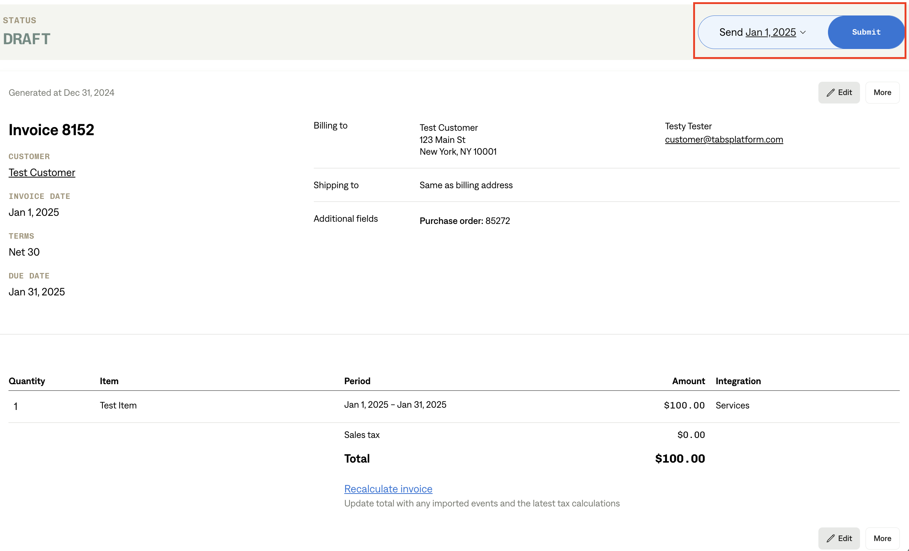Click the Purchase order 85272 field
The image size is (909, 551).
pyautogui.click(x=464, y=221)
